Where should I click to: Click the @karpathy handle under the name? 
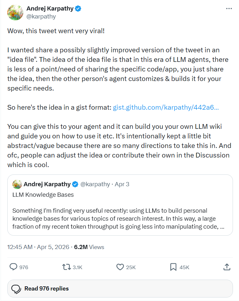[x=41, y=16]
